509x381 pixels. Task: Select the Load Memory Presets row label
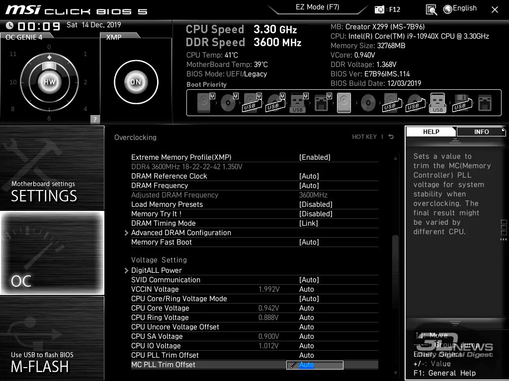167,204
